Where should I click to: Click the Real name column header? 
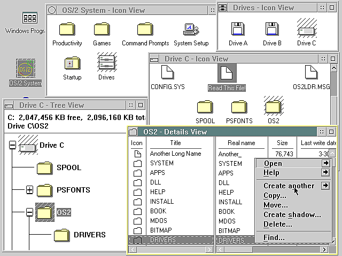tap(241, 143)
